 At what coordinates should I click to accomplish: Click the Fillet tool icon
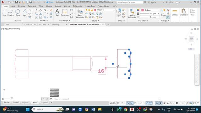coord(45,14)
